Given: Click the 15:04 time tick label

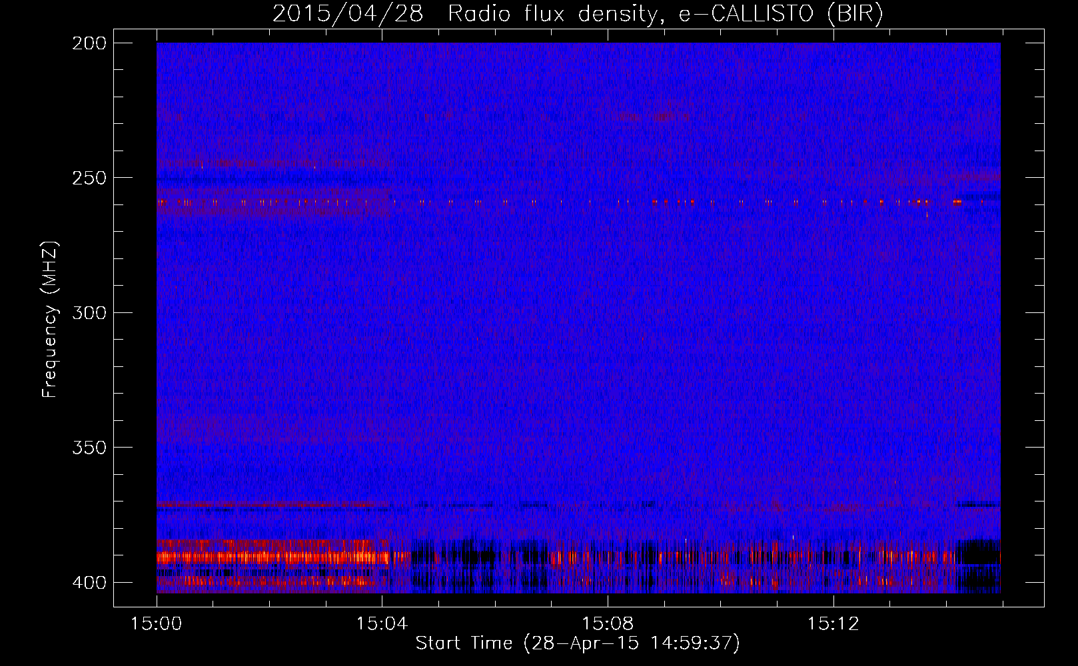Looking at the screenshot, I should (382, 624).
